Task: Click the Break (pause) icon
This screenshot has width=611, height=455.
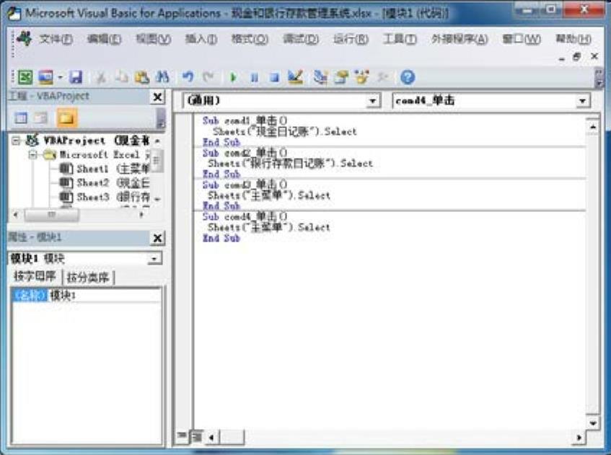Action: [254, 78]
